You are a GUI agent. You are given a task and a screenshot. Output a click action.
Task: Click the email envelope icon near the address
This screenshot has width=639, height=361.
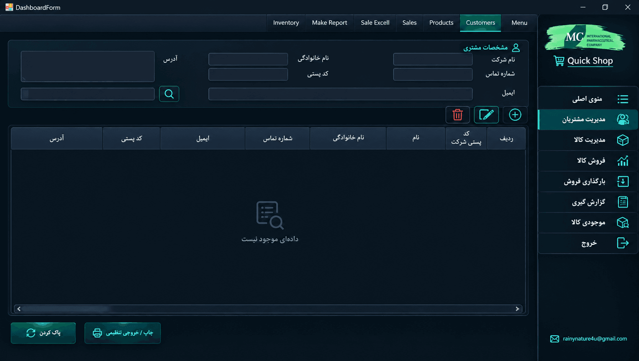pyautogui.click(x=554, y=339)
